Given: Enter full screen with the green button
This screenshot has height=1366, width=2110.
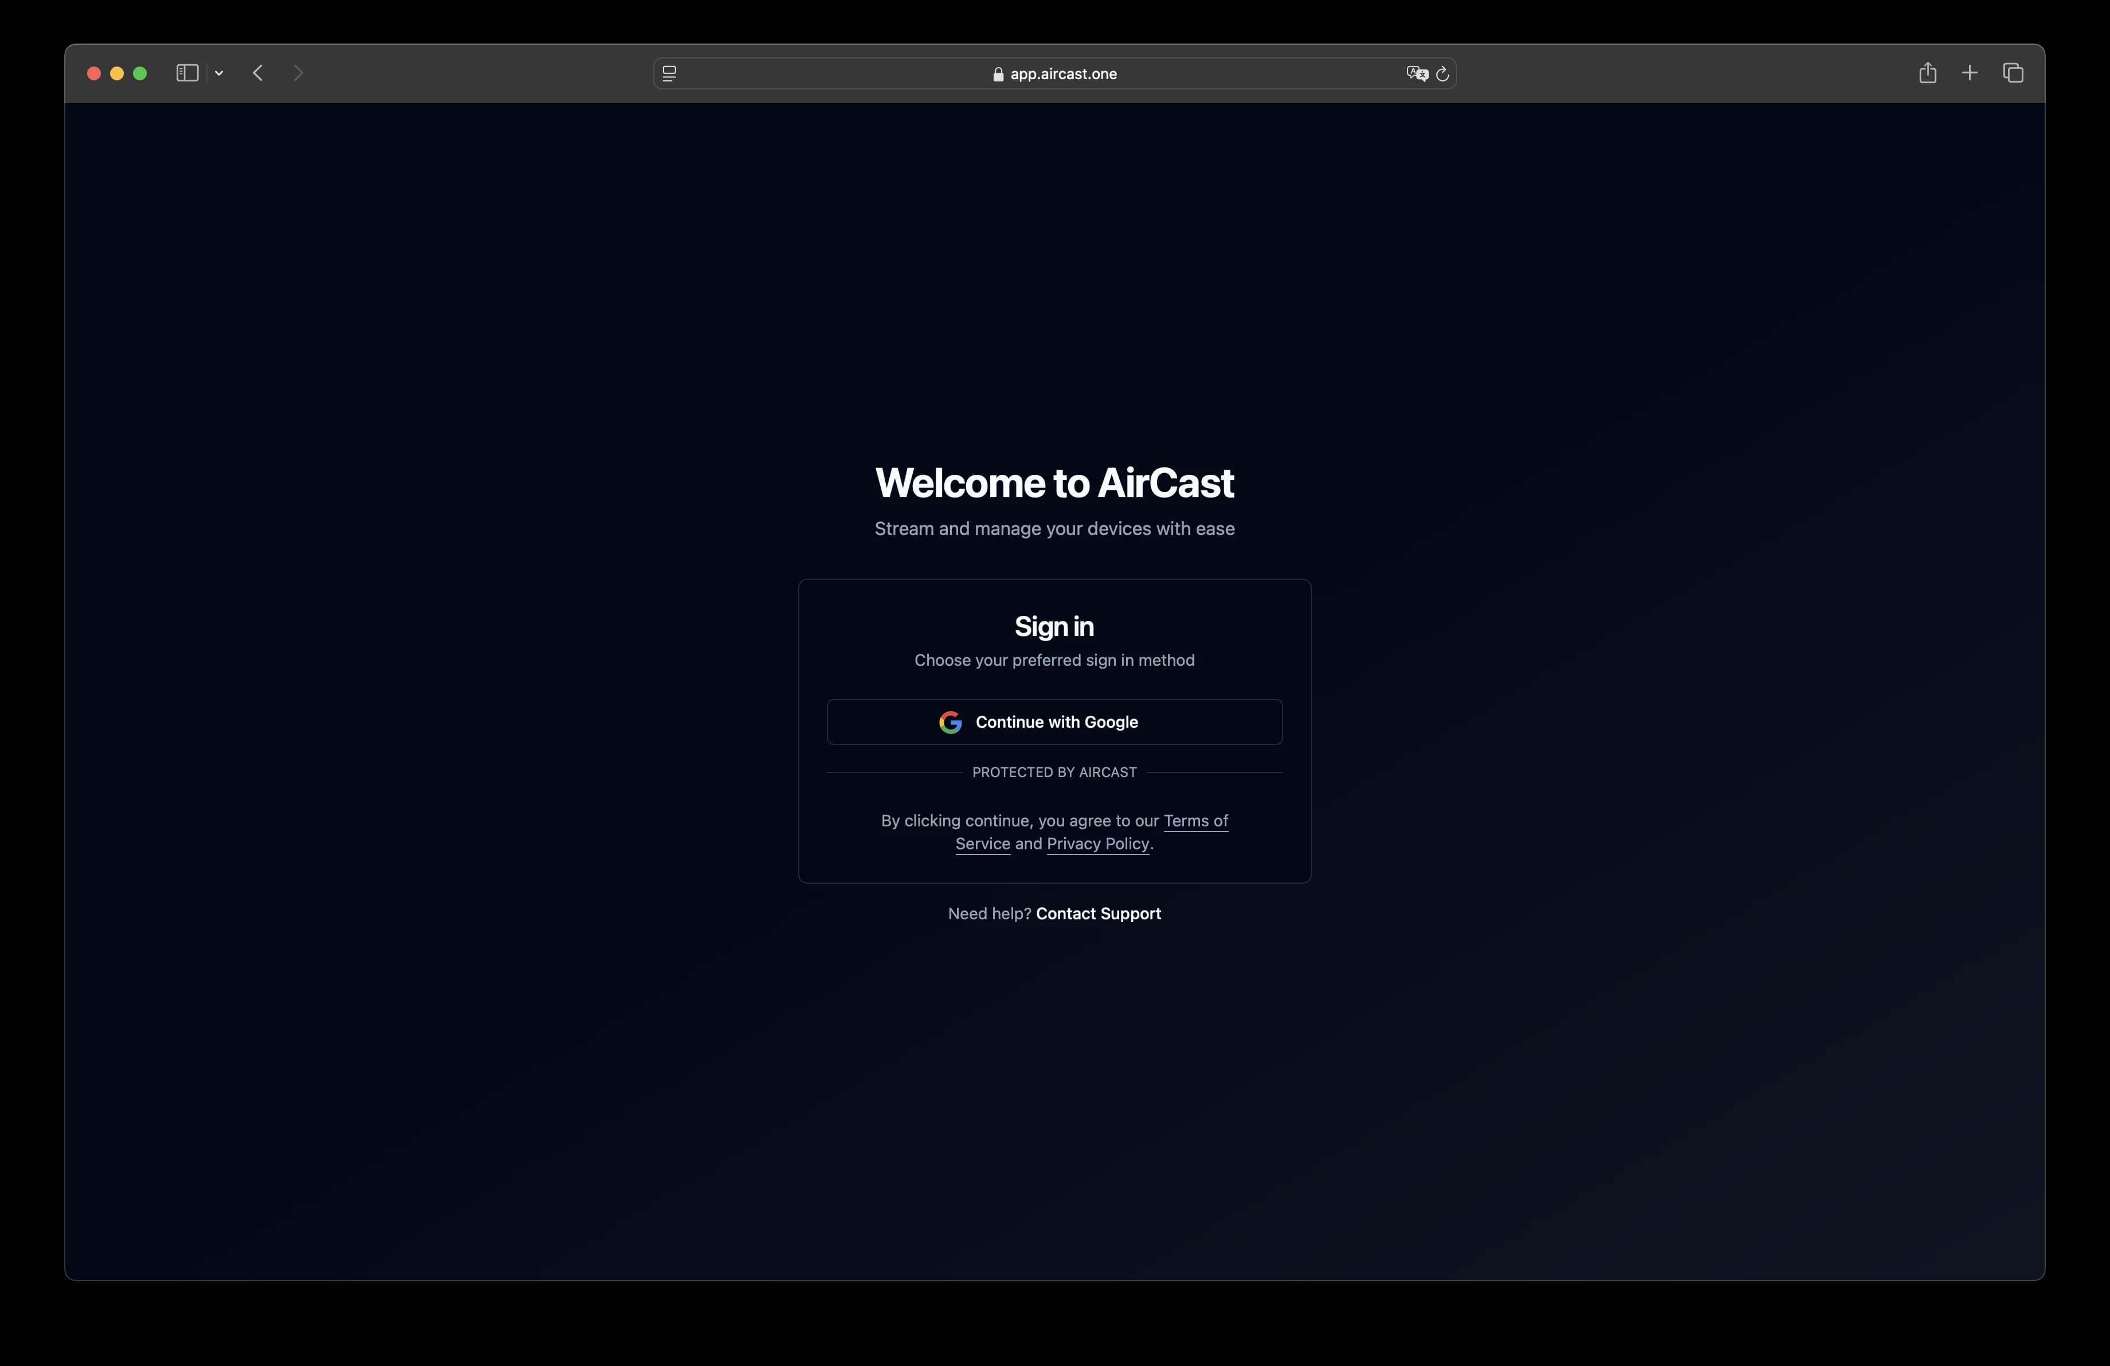Looking at the screenshot, I should (x=140, y=73).
